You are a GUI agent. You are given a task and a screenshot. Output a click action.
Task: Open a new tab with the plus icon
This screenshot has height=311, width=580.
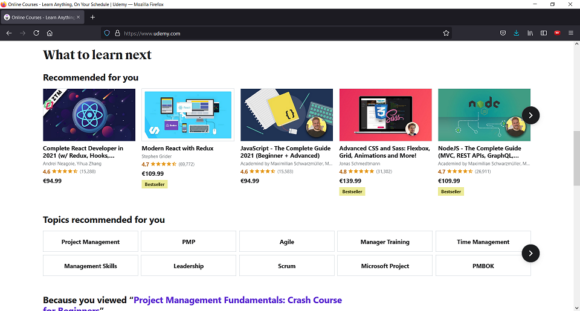(92, 18)
